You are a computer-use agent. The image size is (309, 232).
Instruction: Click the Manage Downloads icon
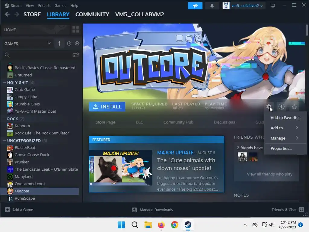pyautogui.click(x=134, y=210)
